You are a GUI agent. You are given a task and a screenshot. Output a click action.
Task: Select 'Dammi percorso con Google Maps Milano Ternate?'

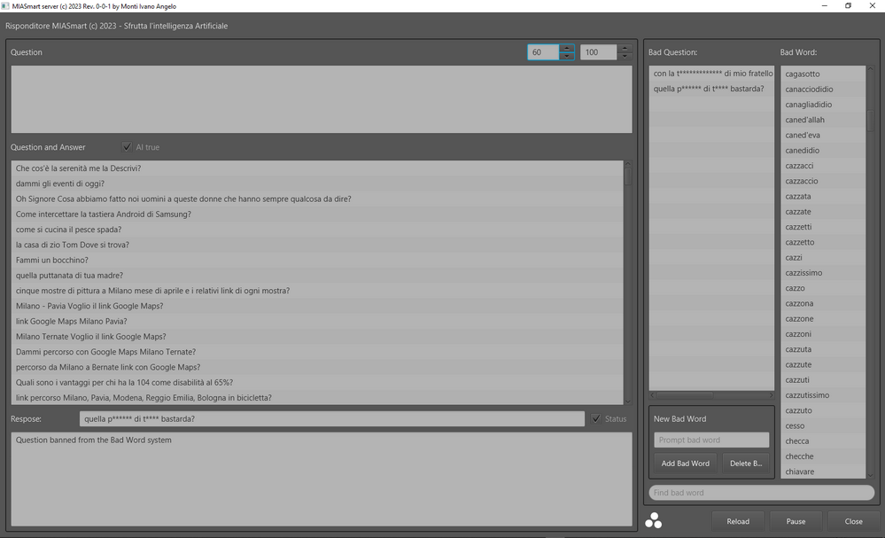317,352
